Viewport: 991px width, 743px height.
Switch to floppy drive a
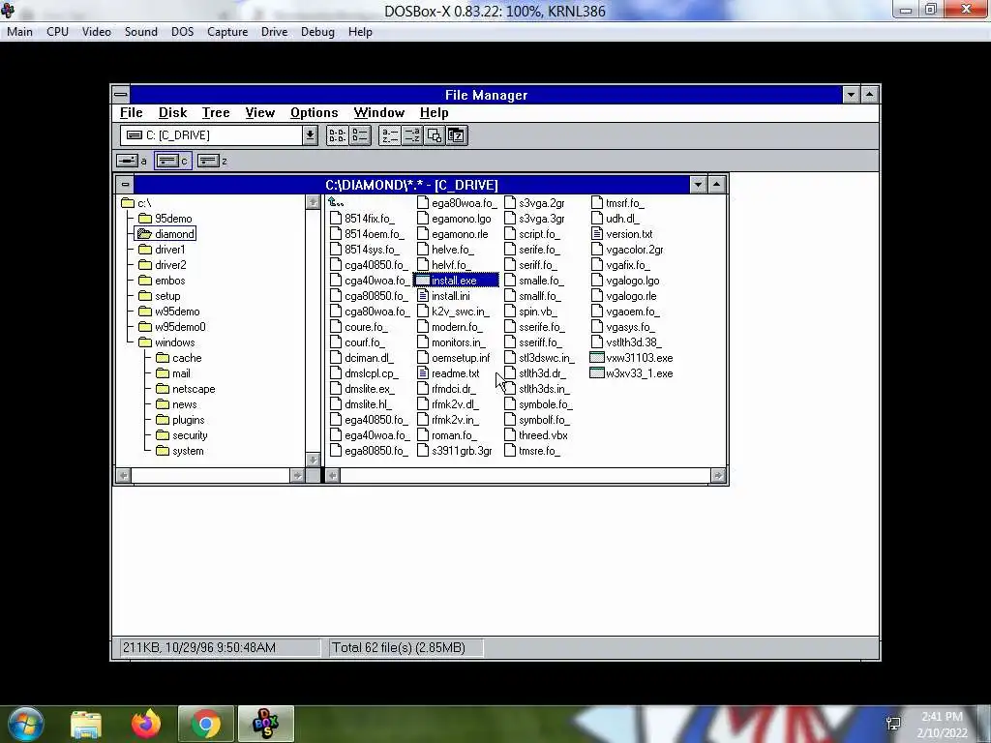132,161
